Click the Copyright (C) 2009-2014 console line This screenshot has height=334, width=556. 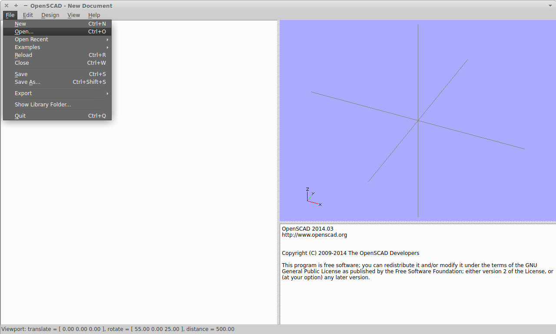pos(351,253)
